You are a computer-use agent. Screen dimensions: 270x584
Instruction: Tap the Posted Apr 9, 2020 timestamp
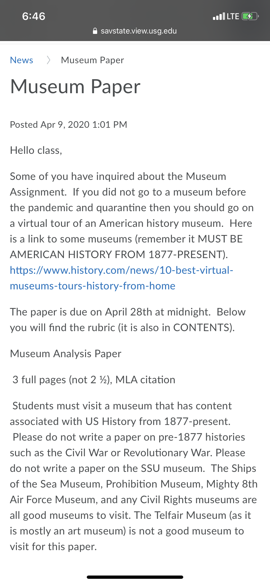tap(68, 124)
